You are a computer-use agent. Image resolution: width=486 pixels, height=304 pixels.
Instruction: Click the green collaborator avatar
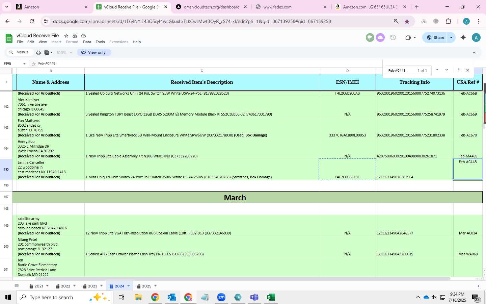370,37
